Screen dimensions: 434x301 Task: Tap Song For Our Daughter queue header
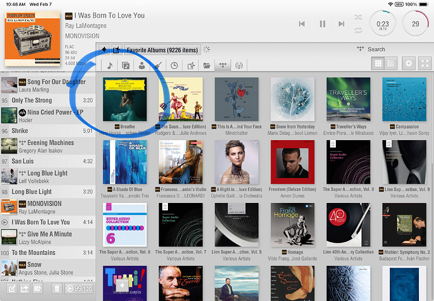[x=48, y=85]
